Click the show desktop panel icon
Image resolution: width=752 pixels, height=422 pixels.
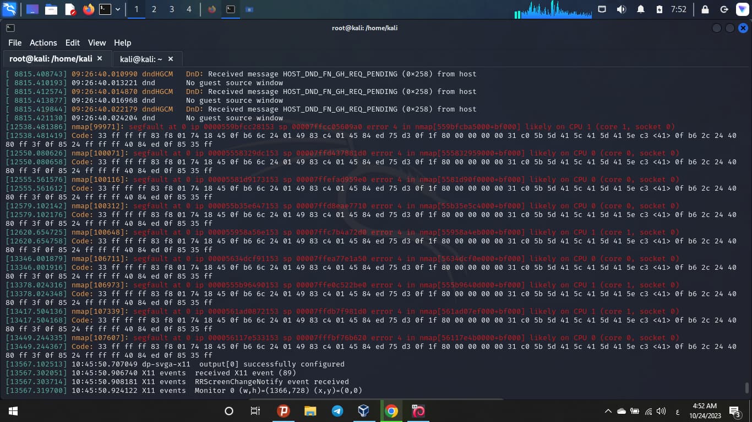(x=32, y=9)
